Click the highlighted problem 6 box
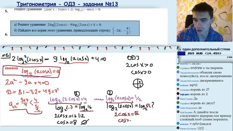Image resolution: width=233 pixels, height=131 pixels. (x=75, y=28)
